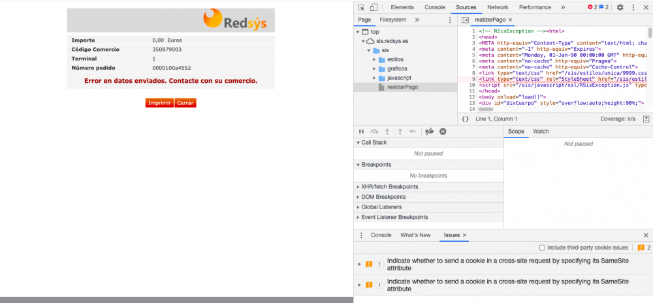Pause script execution

point(361,132)
